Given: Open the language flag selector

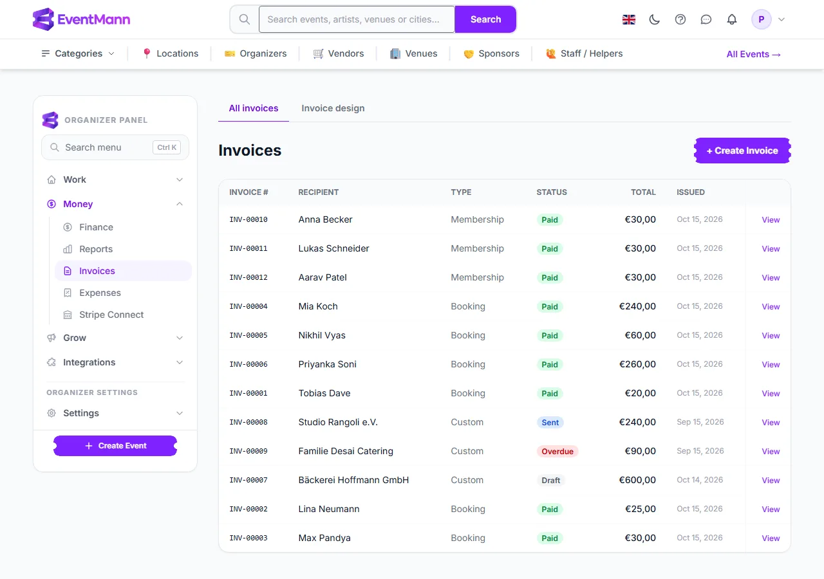Looking at the screenshot, I should click(x=629, y=19).
